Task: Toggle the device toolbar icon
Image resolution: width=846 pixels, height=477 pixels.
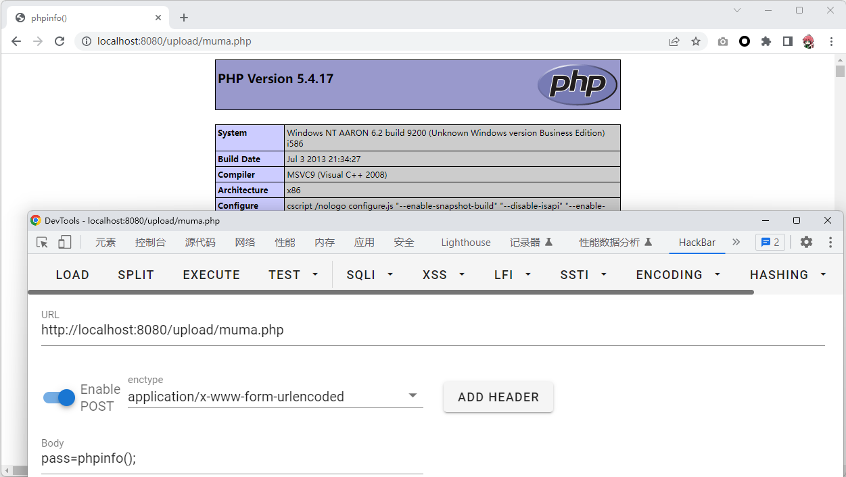Action: click(64, 242)
